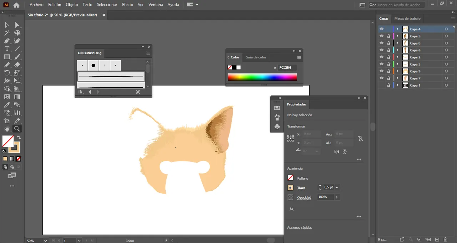Select the Column Graph tool
The height and width of the screenshot is (243, 457).
[x=17, y=113]
